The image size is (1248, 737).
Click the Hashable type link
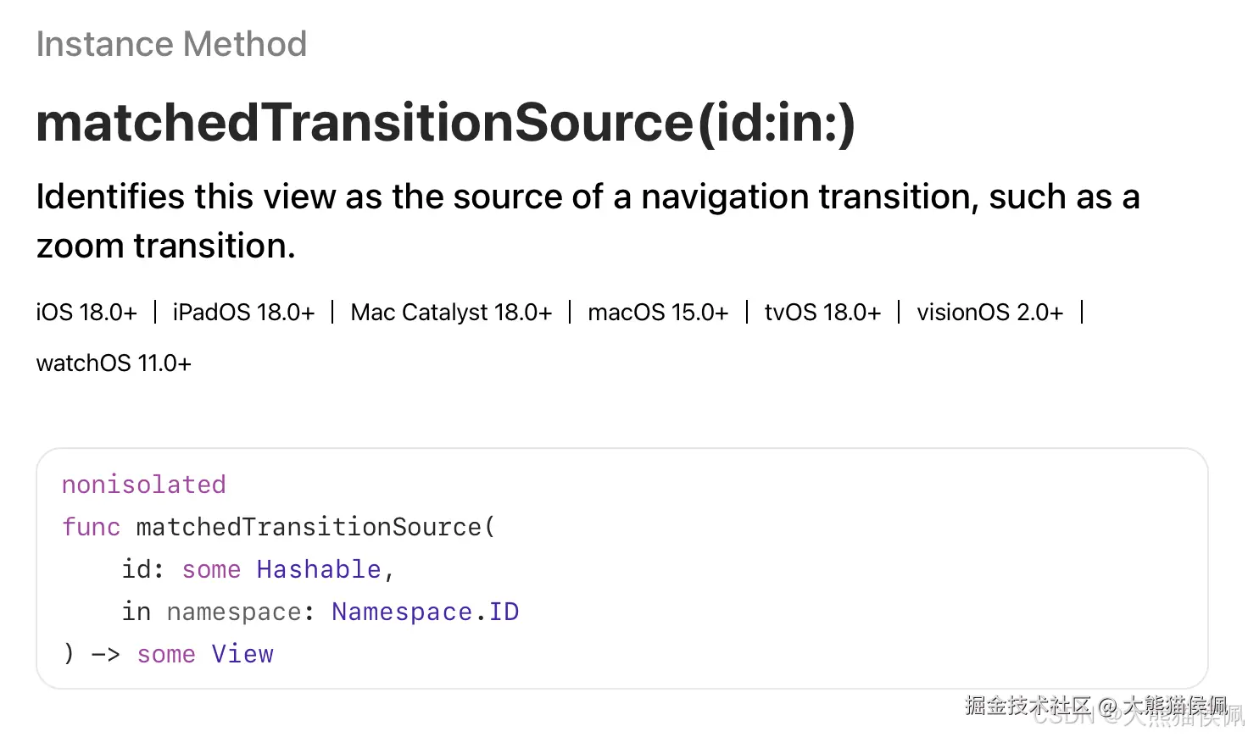click(319, 569)
